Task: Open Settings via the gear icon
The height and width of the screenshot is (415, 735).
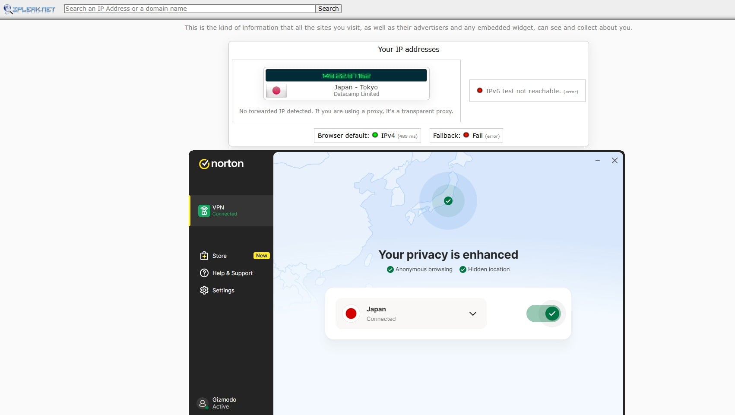Action: pyautogui.click(x=204, y=290)
